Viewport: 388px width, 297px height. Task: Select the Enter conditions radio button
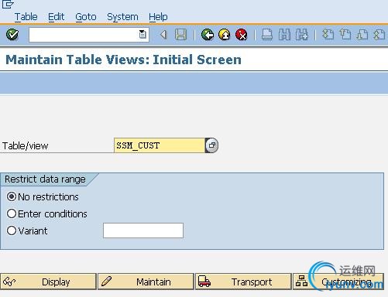pyautogui.click(x=12, y=213)
